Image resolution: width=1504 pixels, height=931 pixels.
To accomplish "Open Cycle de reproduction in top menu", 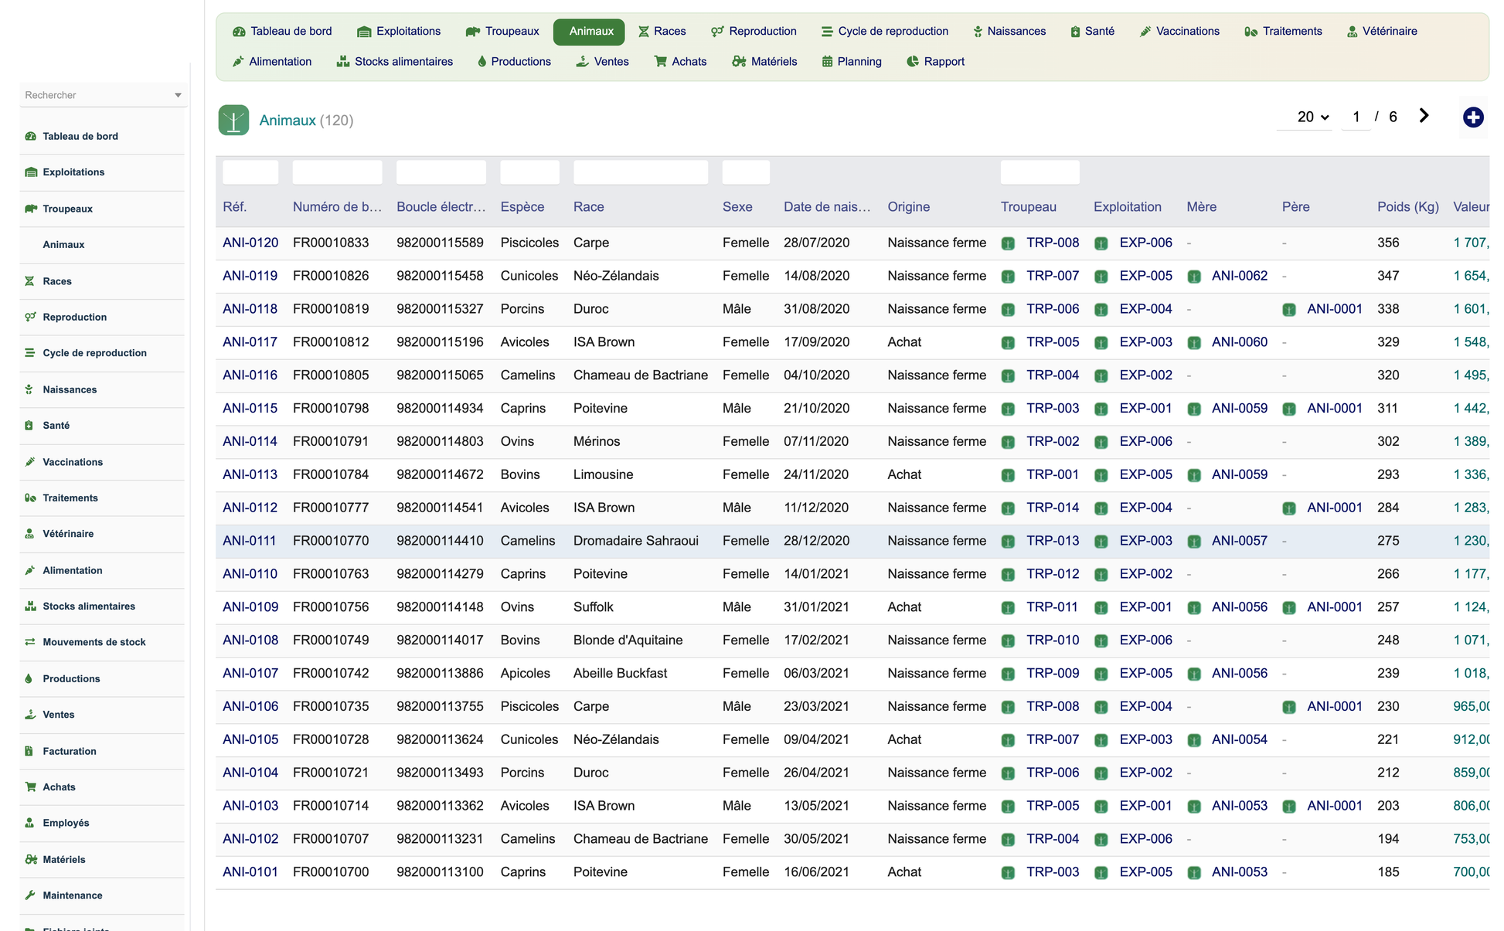I will click(884, 31).
